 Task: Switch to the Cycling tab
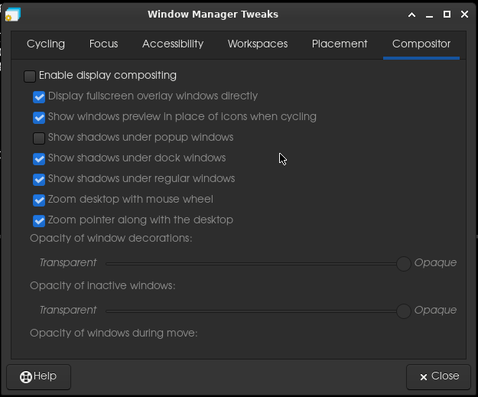[x=46, y=44]
